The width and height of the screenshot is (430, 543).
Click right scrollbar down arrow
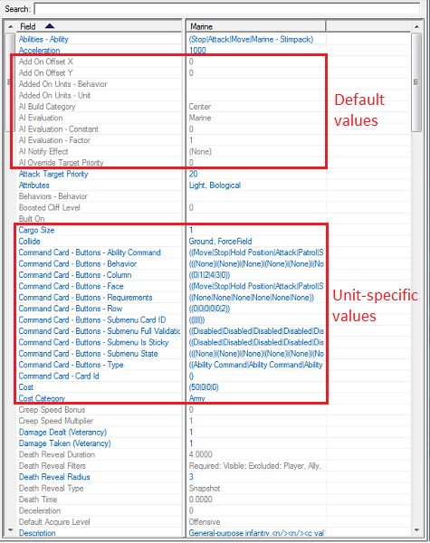click(x=416, y=530)
